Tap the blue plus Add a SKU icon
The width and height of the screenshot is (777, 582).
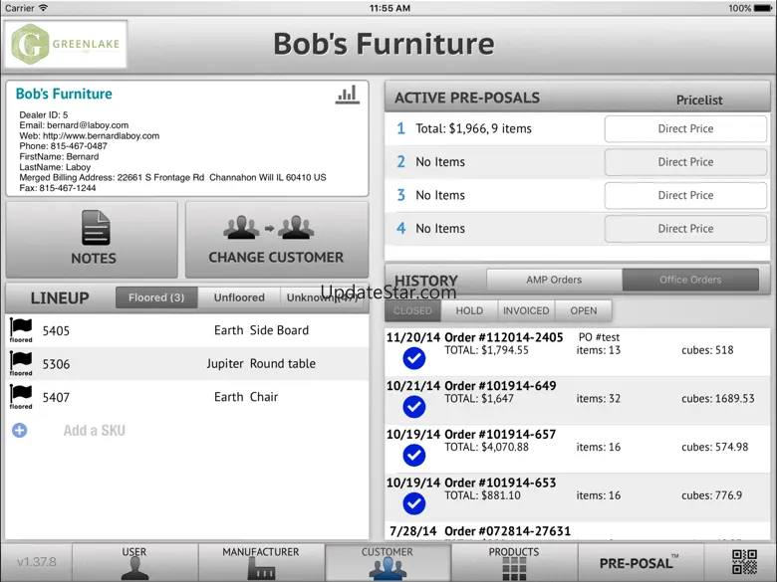pos(19,431)
